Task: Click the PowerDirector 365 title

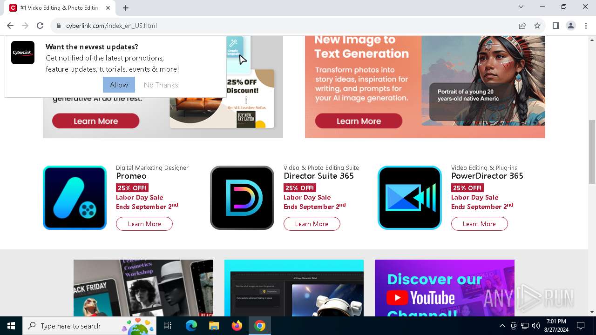Action: (487, 176)
